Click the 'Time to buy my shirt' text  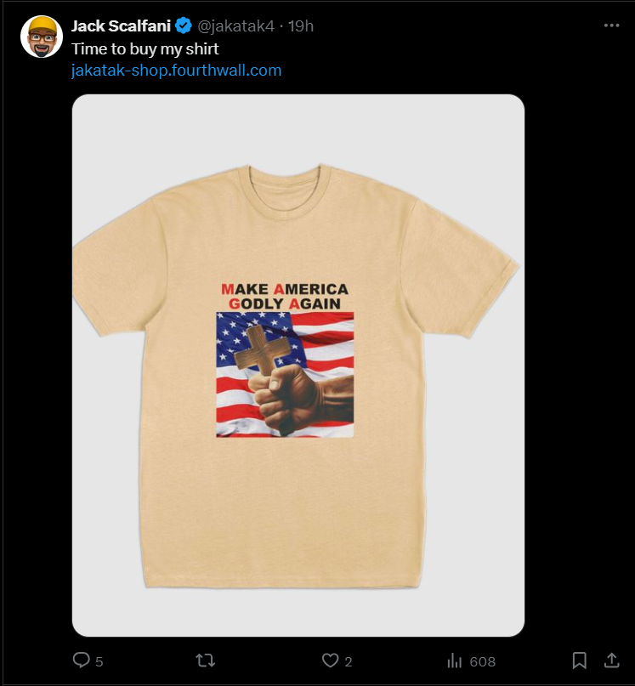point(145,49)
